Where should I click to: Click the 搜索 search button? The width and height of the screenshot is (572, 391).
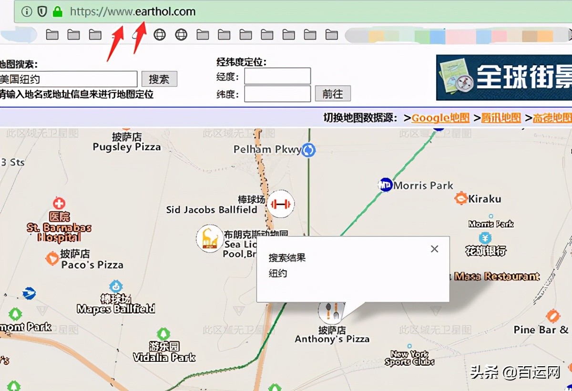coord(159,79)
